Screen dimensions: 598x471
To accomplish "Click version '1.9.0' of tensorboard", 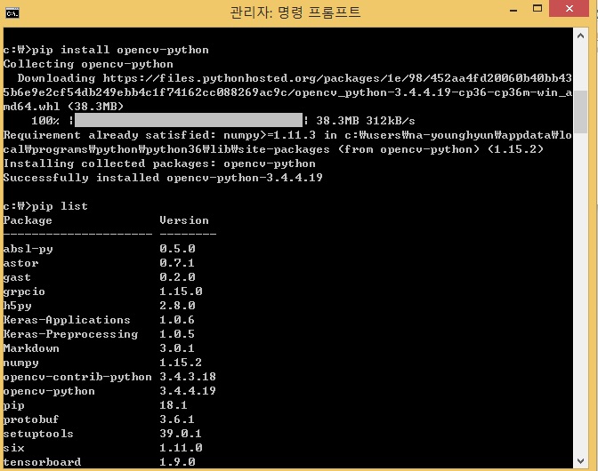I will click(x=177, y=462).
